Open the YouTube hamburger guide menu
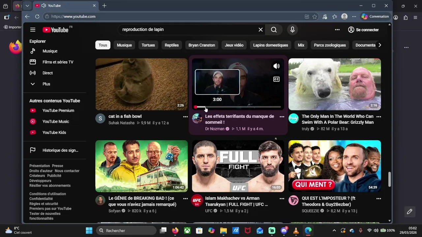 [x=33, y=30]
